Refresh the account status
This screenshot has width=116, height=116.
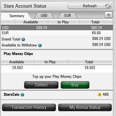[90, 6]
